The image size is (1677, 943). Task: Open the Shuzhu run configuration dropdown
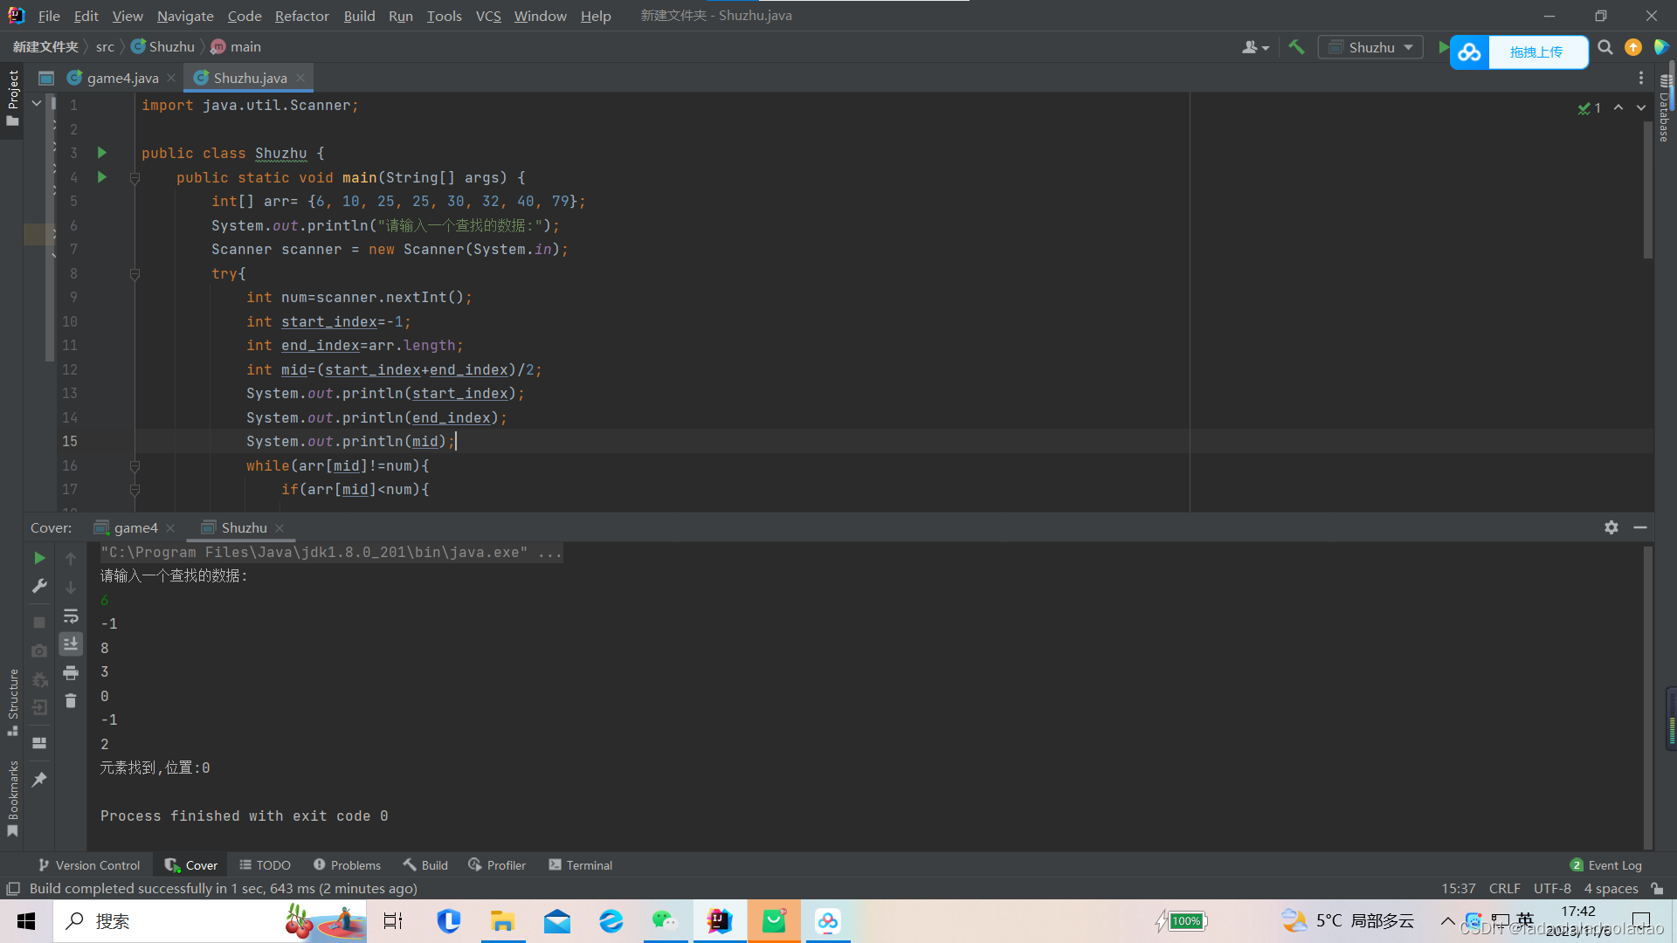tap(1370, 47)
